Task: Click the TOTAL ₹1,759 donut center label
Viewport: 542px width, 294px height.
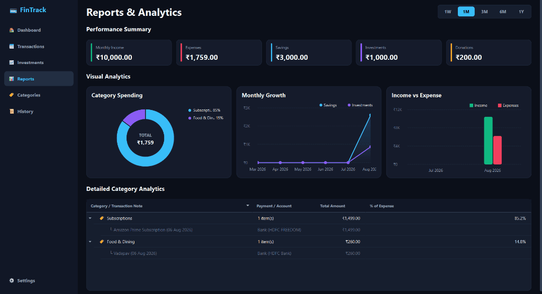Action: tap(146, 139)
